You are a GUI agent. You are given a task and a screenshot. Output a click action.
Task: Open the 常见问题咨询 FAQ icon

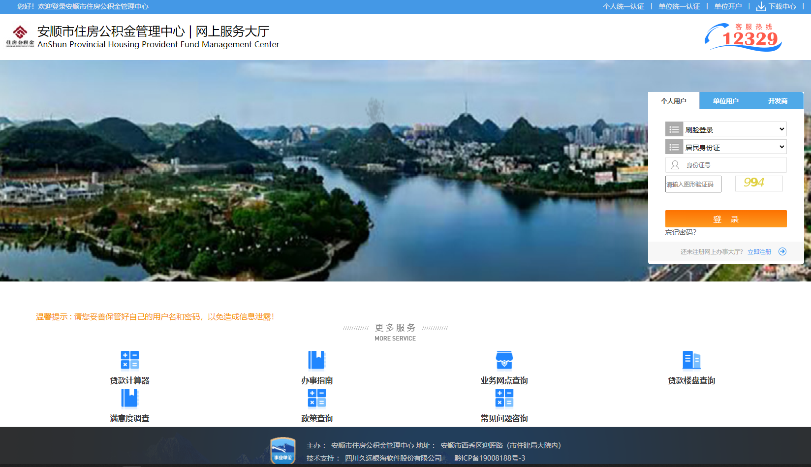504,399
